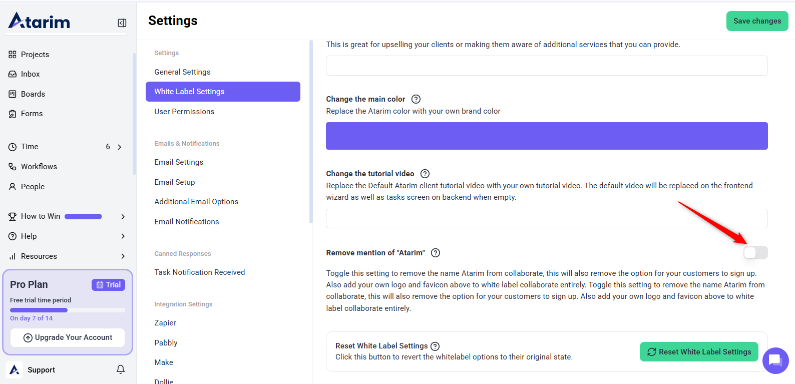The width and height of the screenshot is (795, 384).
Task: Open General Settings section
Action: pyautogui.click(x=182, y=72)
